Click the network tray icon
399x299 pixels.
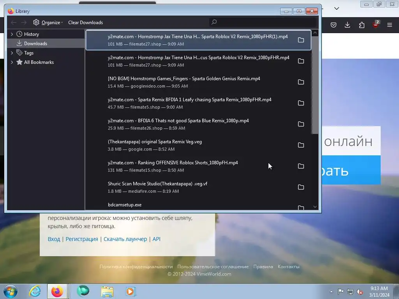(350, 292)
